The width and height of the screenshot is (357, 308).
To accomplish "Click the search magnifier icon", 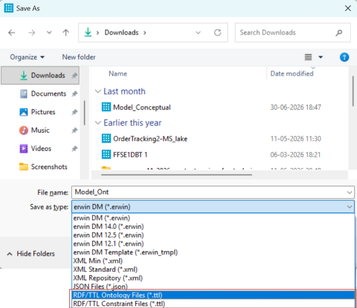I will point(339,33).
